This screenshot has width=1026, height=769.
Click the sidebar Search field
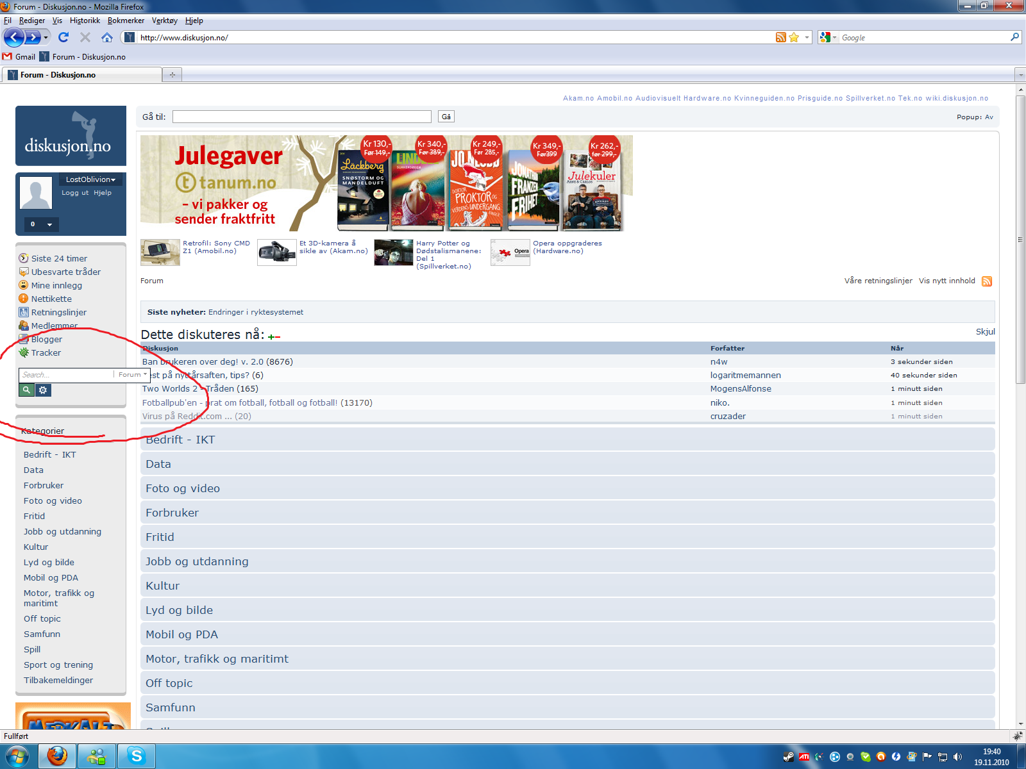point(66,374)
